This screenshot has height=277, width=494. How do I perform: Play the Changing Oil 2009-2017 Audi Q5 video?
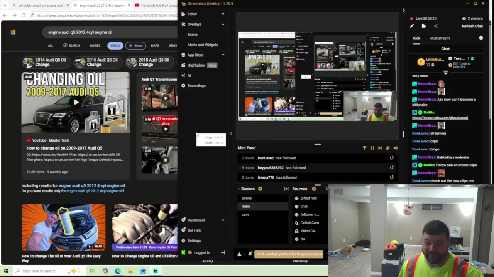tap(76, 102)
